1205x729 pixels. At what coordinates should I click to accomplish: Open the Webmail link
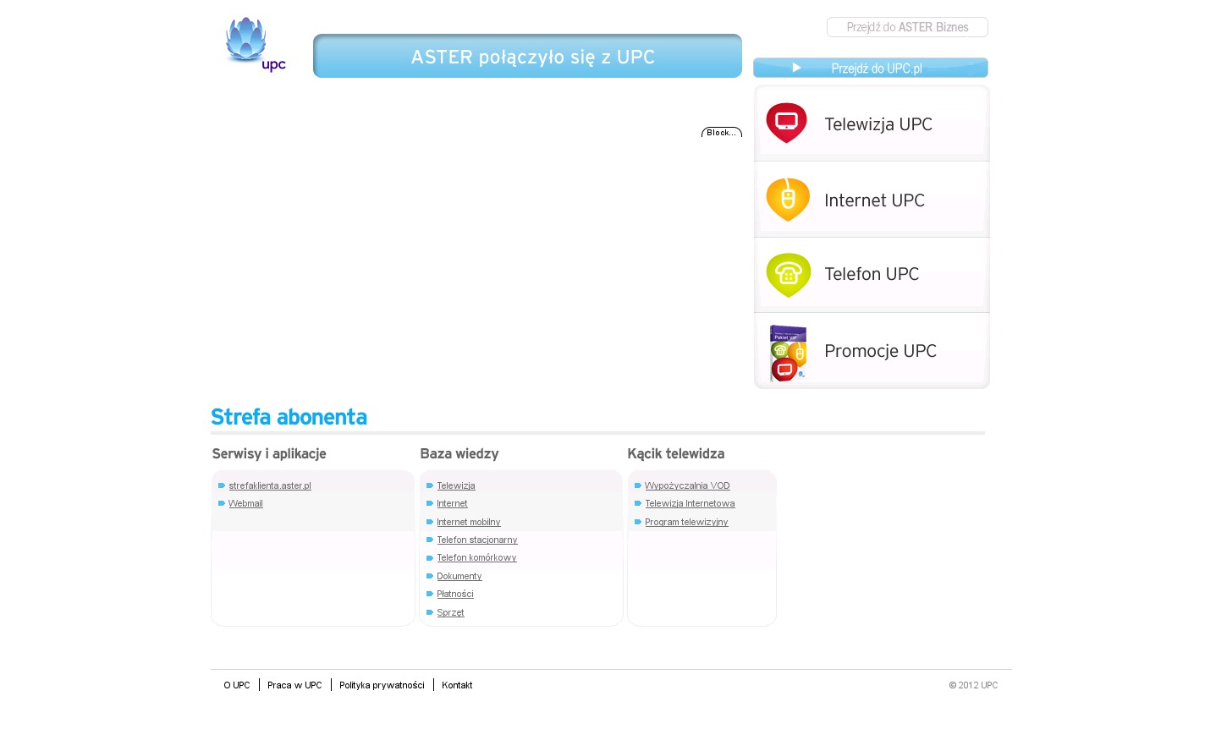point(245,503)
